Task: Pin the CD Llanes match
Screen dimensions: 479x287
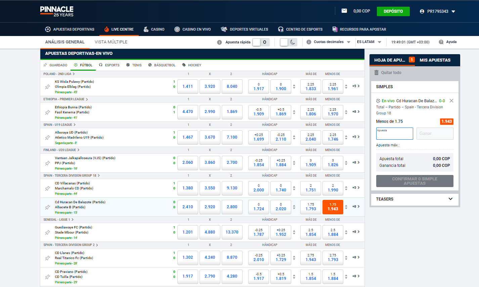Action: coord(47,258)
